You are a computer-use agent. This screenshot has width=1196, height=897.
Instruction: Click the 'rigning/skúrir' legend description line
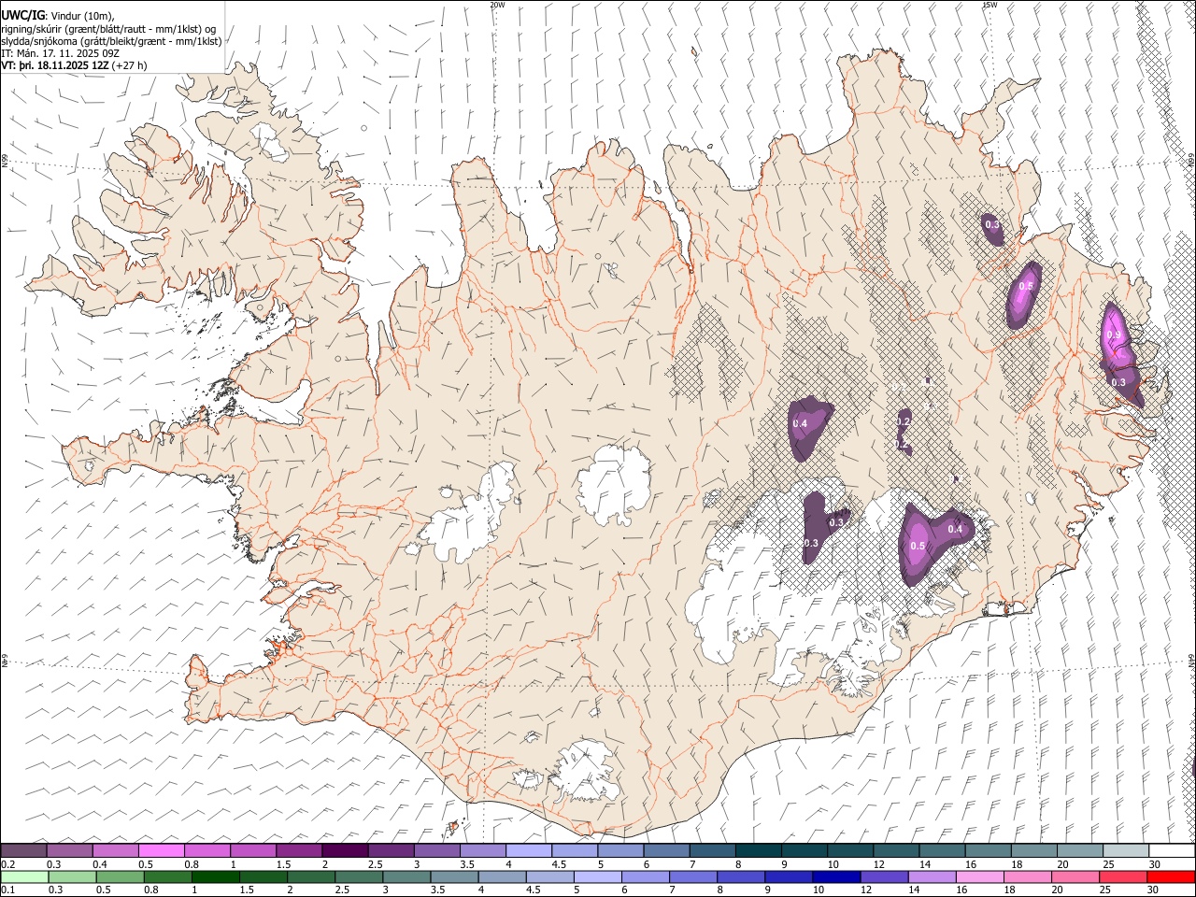coord(107,29)
